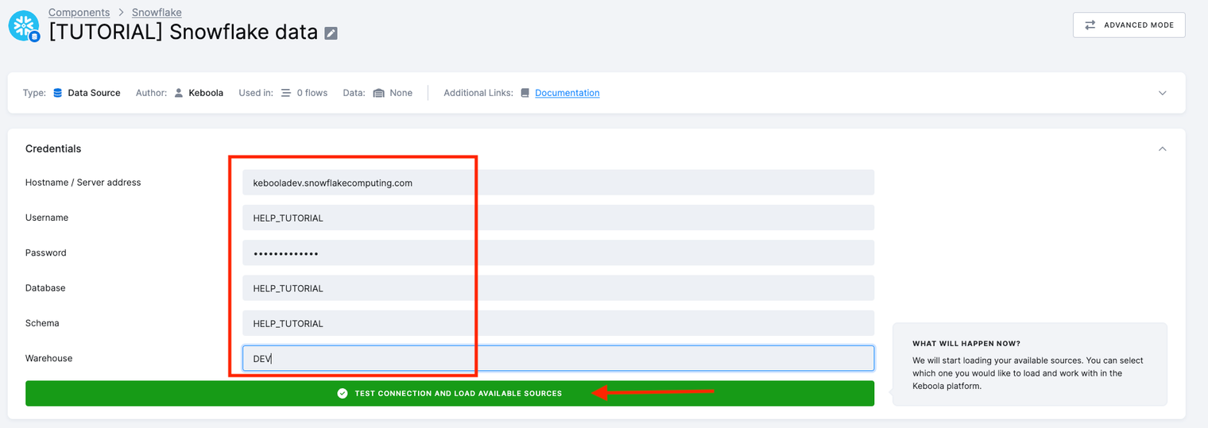Collapse the Credentials section
This screenshot has height=428, width=1208.
pyautogui.click(x=1163, y=148)
